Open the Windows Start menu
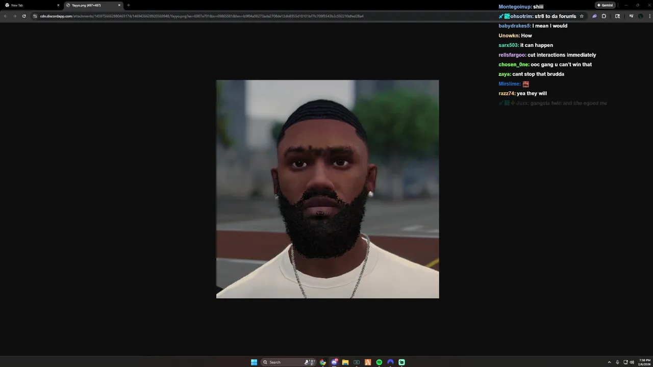Image resolution: width=653 pixels, height=367 pixels. [254, 362]
